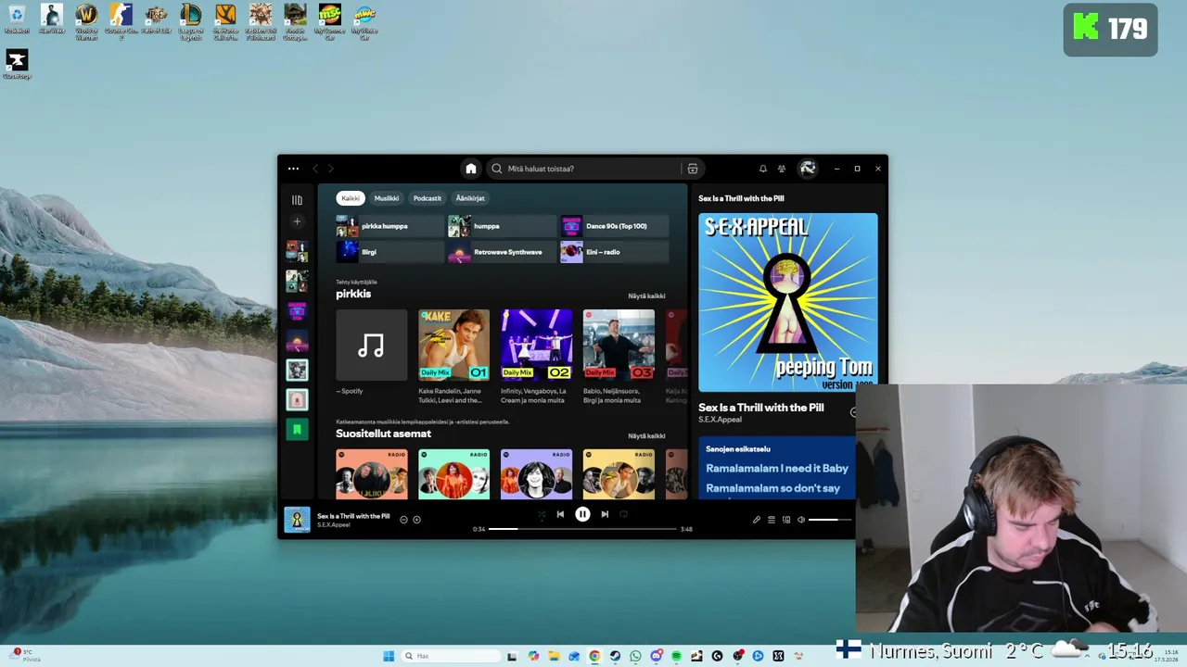Toggle repeat in the player bar
This screenshot has width=1187, height=667.
tap(623, 514)
